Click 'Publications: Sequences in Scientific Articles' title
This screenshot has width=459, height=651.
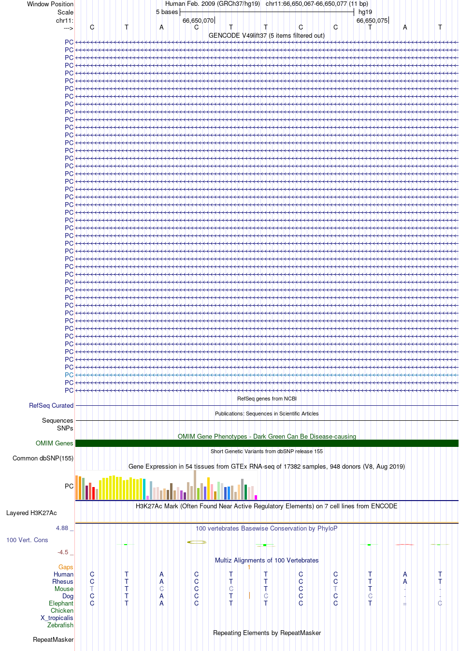267,414
